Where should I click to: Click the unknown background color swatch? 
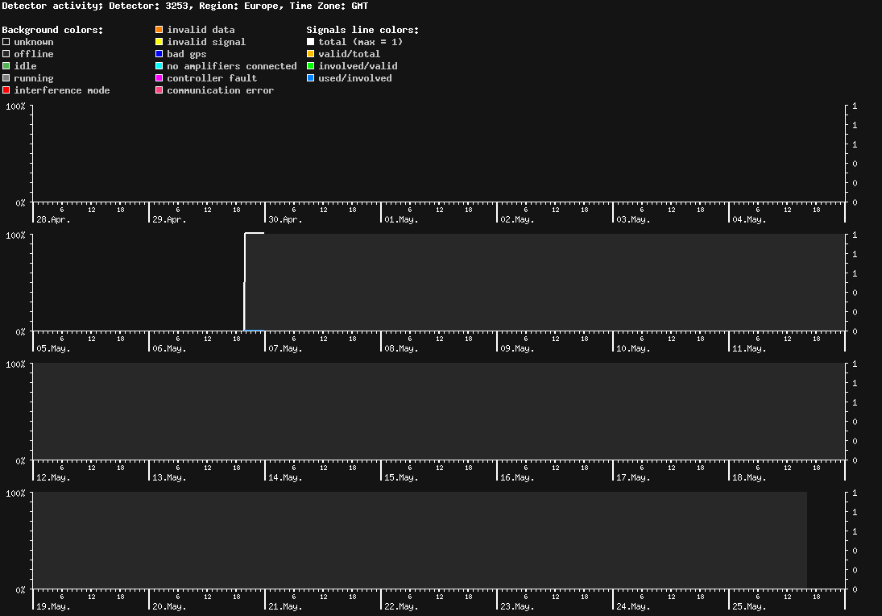tap(6, 42)
